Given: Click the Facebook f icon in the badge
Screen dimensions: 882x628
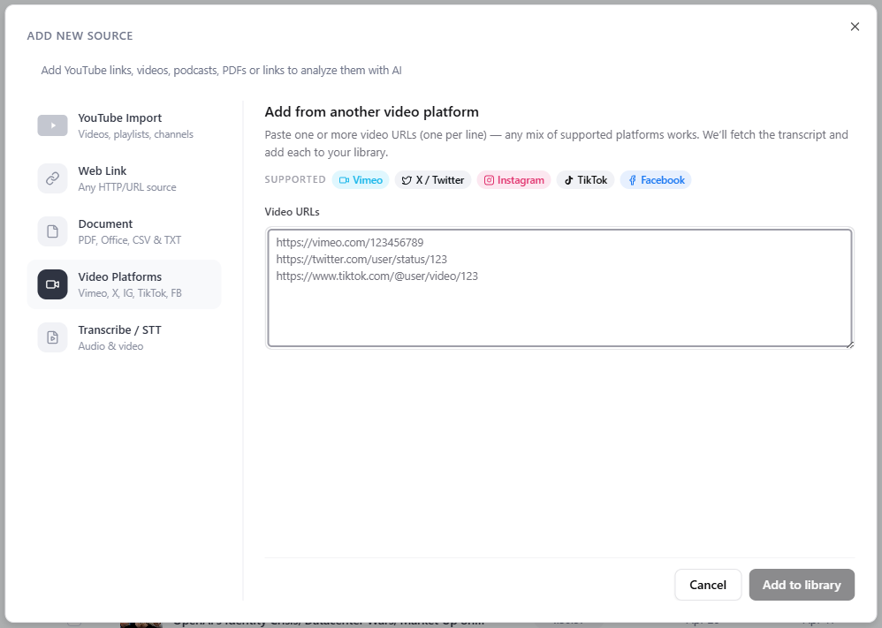Looking at the screenshot, I should click(632, 180).
